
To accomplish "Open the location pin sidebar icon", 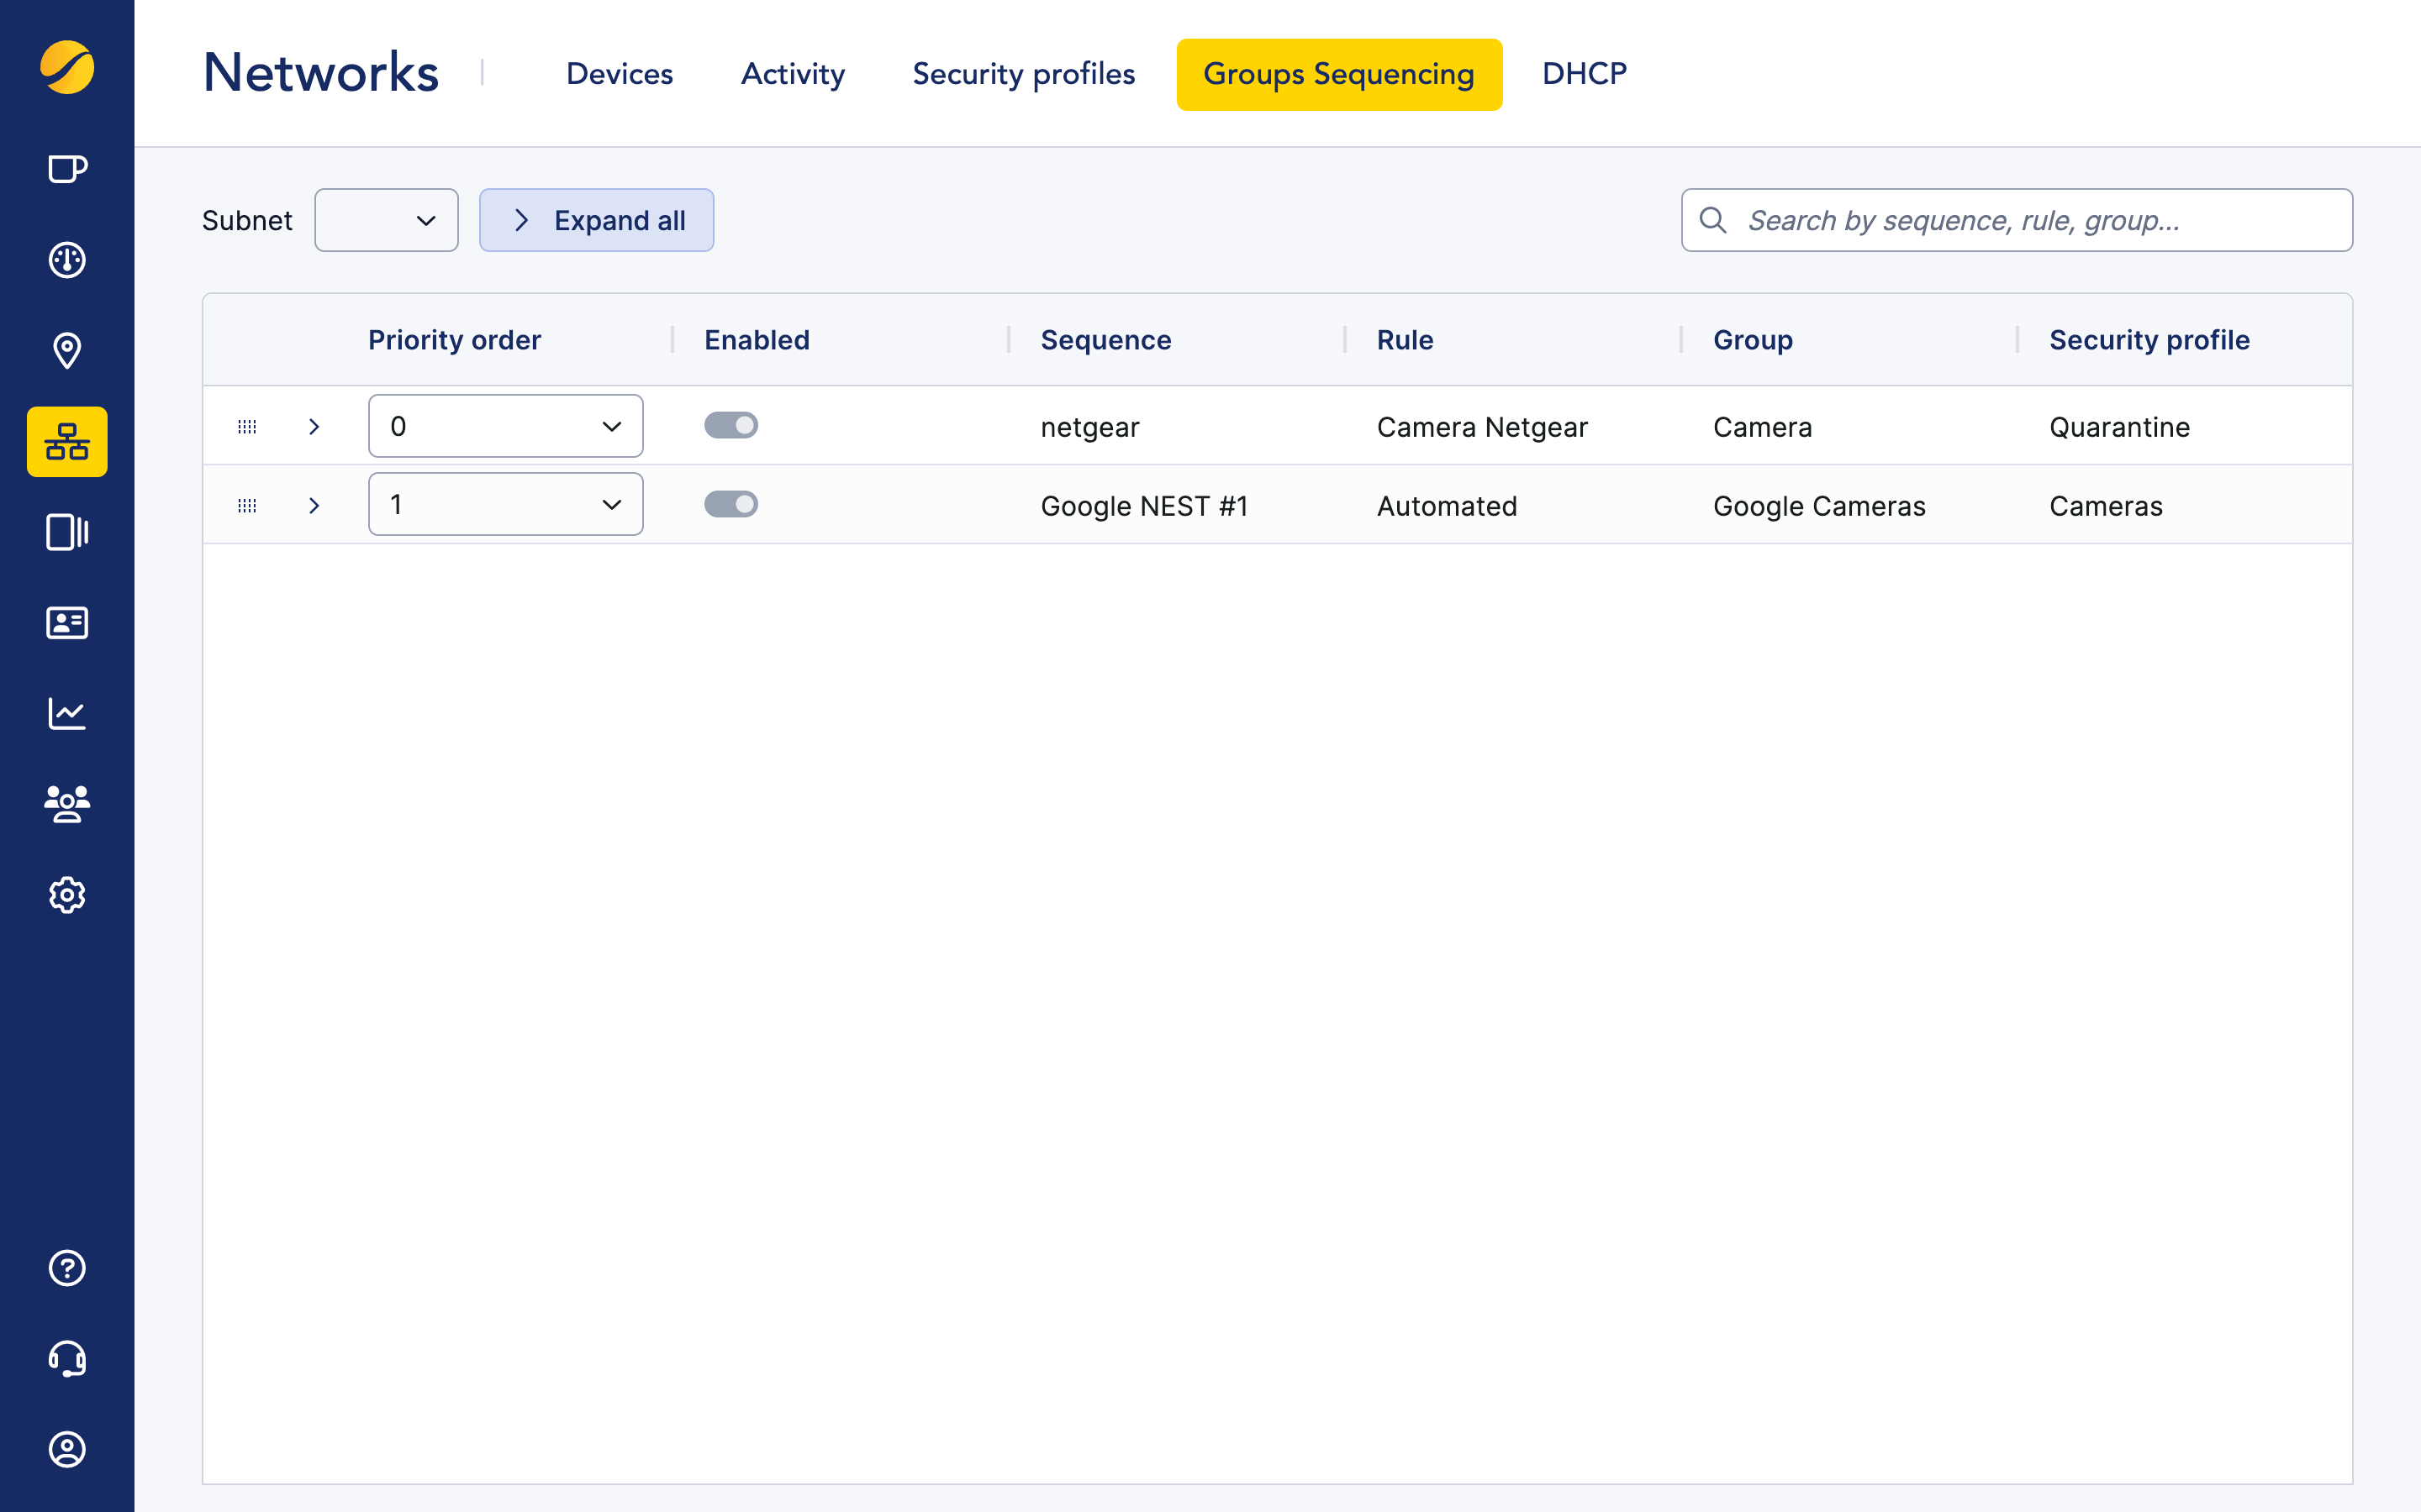I will [67, 351].
